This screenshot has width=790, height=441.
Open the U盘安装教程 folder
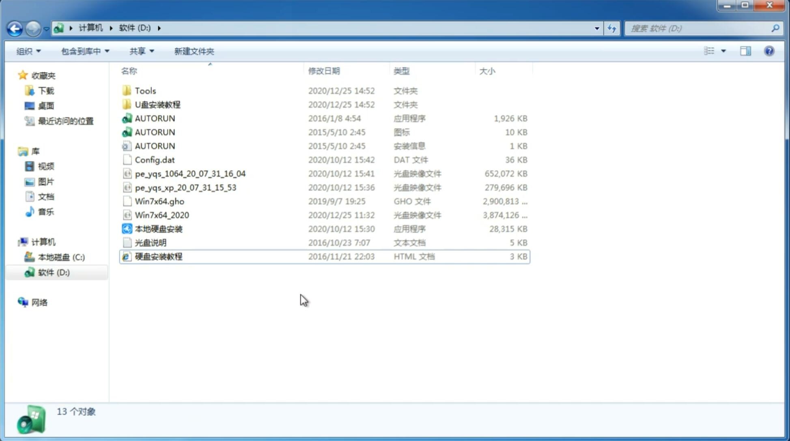pyautogui.click(x=157, y=104)
